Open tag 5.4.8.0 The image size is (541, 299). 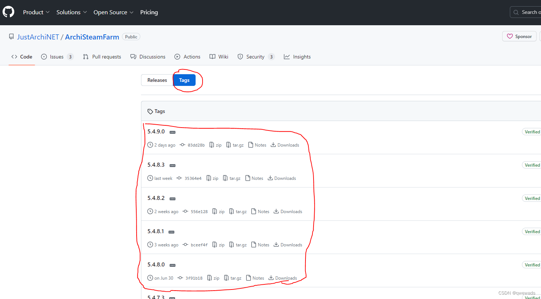point(156,265)
